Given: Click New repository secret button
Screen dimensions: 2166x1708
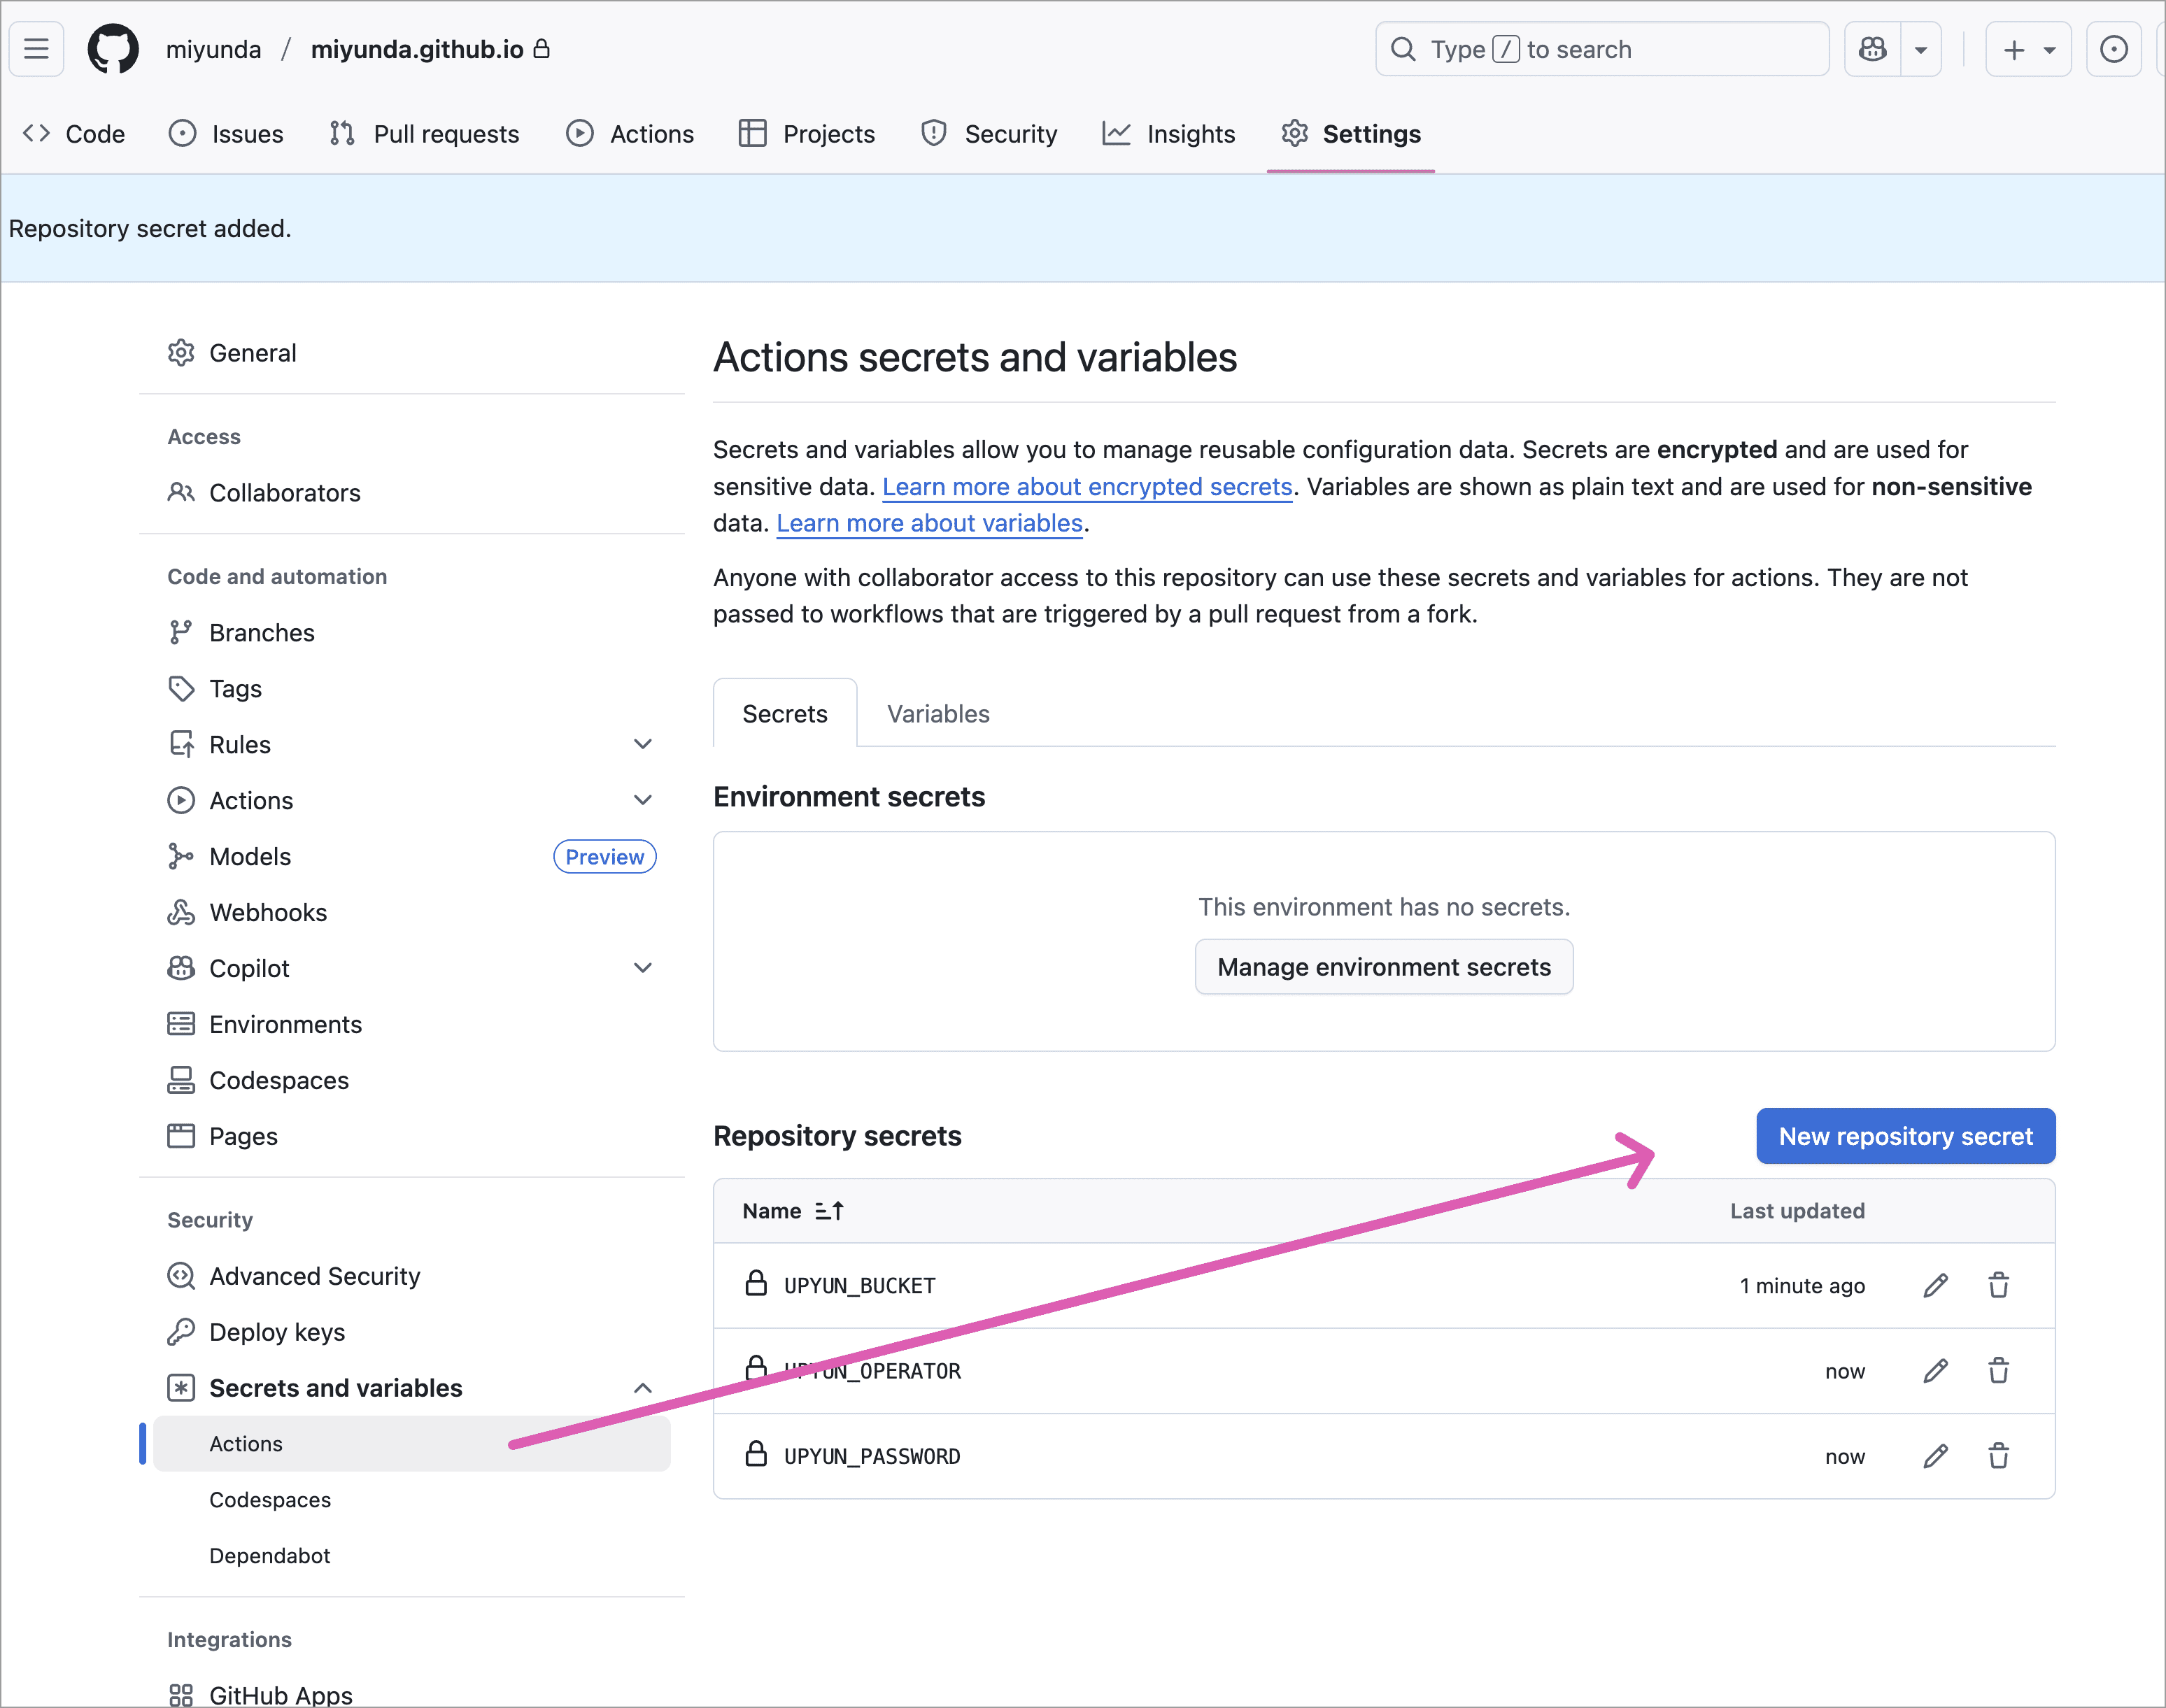Looking at the screenshot, I should point(1905,1136).
